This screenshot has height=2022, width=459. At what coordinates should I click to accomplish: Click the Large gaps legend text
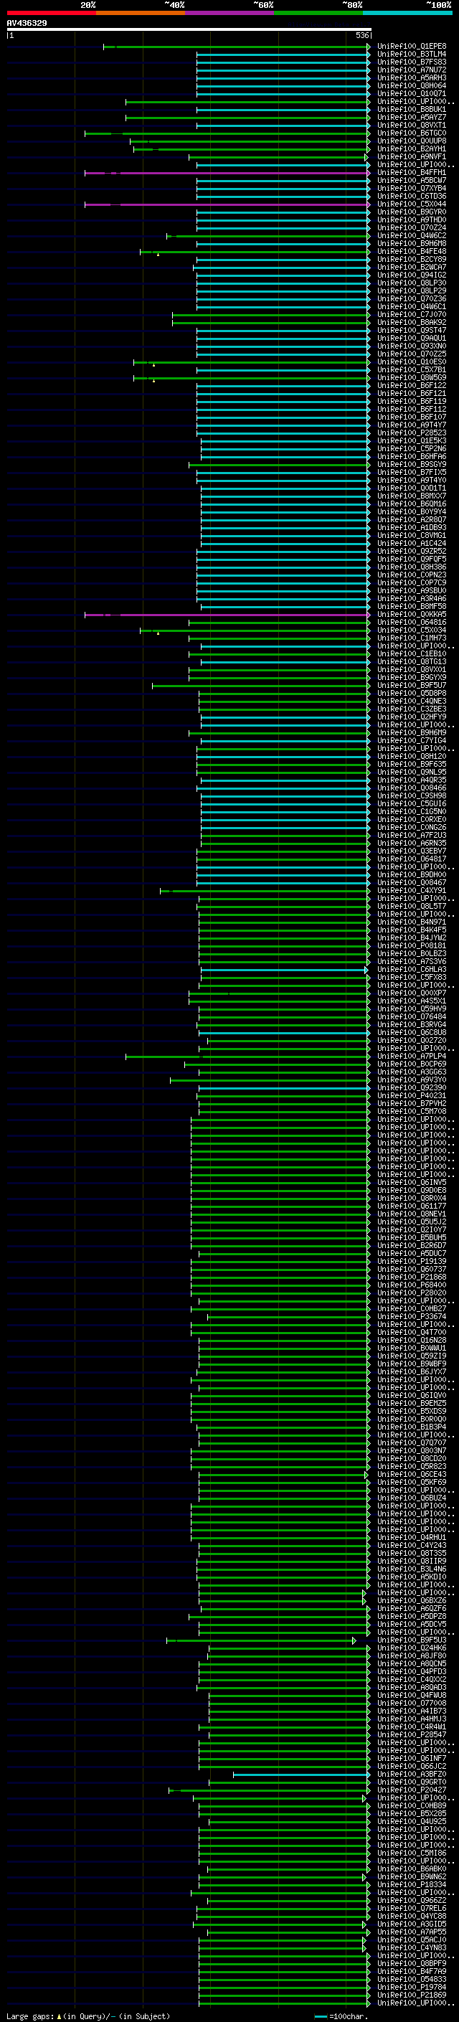pyautogui.click(x=88, y=2016)
